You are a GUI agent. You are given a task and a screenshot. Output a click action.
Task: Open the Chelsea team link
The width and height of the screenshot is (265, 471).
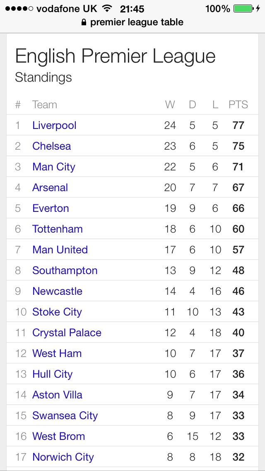click(x=51, y=146)
